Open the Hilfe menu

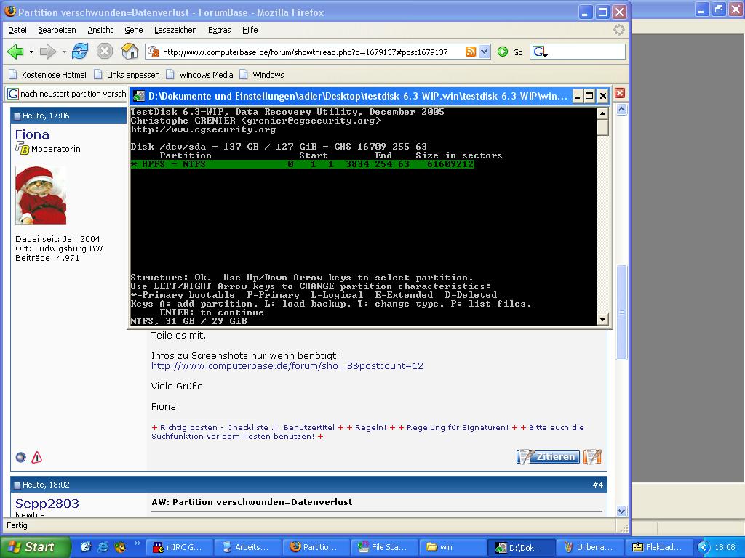[x=250, y=30]
